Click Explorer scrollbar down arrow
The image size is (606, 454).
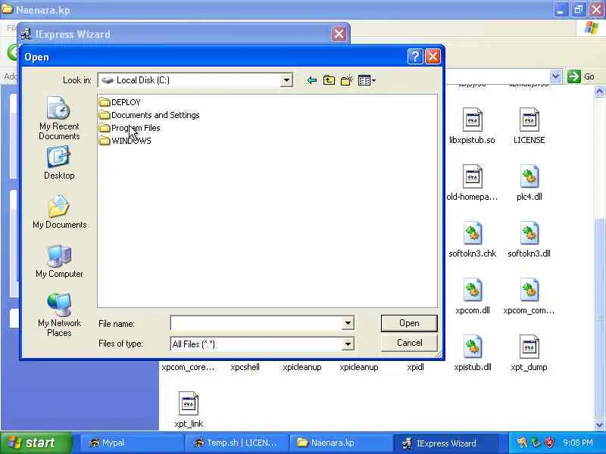tap(599, 424)
